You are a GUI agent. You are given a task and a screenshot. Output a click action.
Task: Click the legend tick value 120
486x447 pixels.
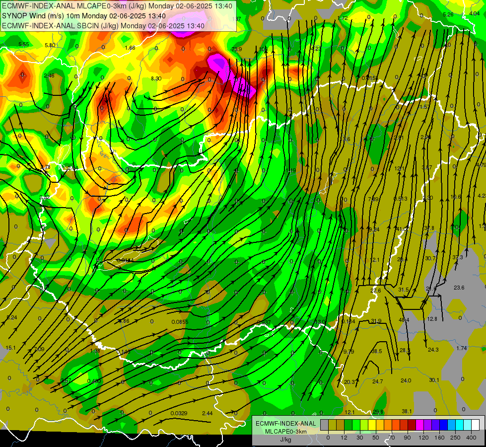click(x=423, y=438)
